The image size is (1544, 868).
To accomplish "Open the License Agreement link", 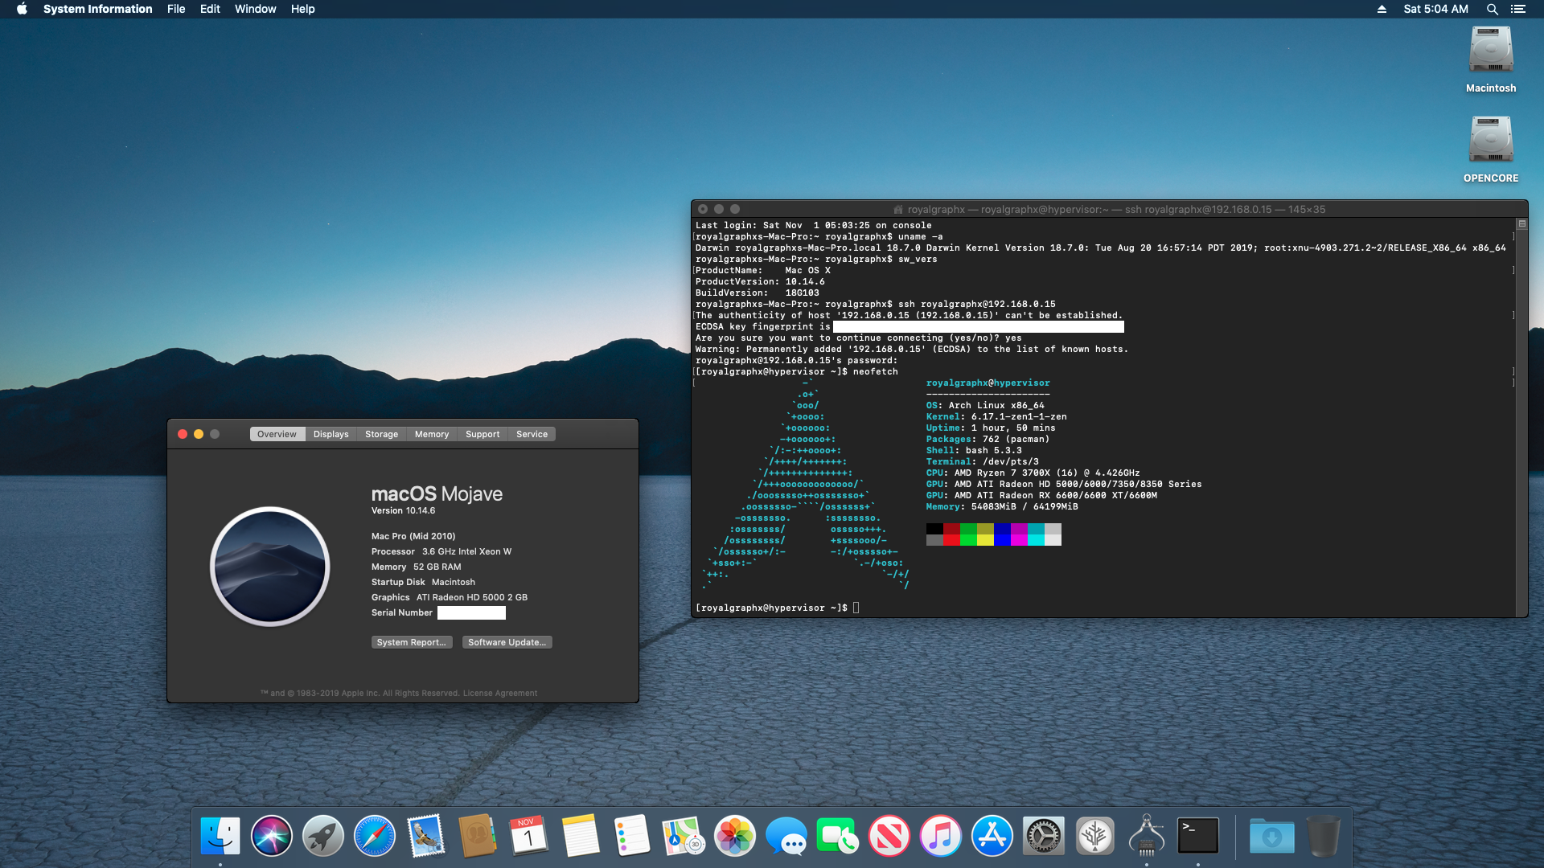I will point(499,693).
